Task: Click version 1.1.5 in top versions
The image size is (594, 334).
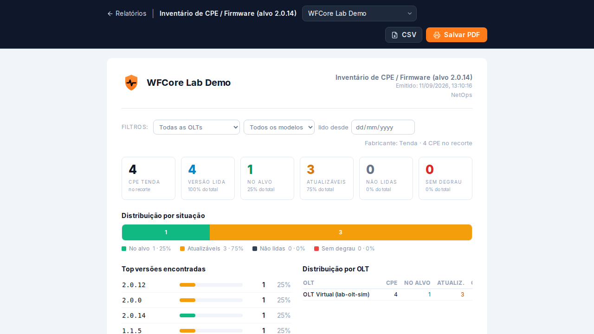Action: click(x=132, y=331)
